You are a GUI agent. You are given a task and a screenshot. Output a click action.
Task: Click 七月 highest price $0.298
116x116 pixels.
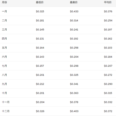click(74, 66)
